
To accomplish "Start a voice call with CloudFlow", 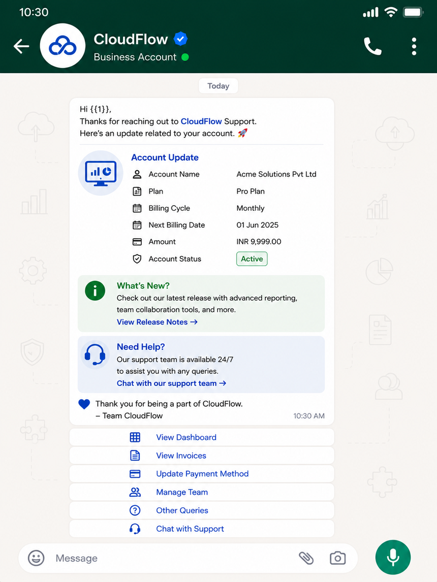I will tap(372, 46).
